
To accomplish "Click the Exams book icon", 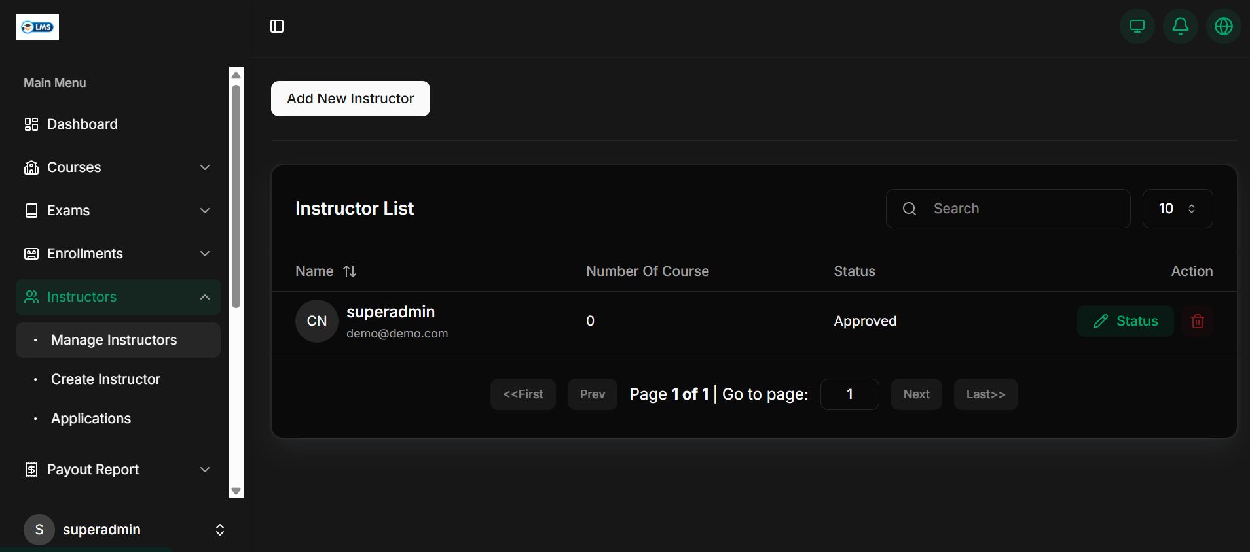I will 31,211.
